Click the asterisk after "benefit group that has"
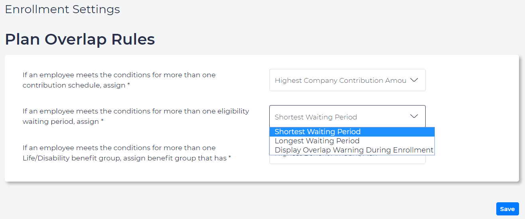Screen dimensions: 525x219 click(230, 158)
